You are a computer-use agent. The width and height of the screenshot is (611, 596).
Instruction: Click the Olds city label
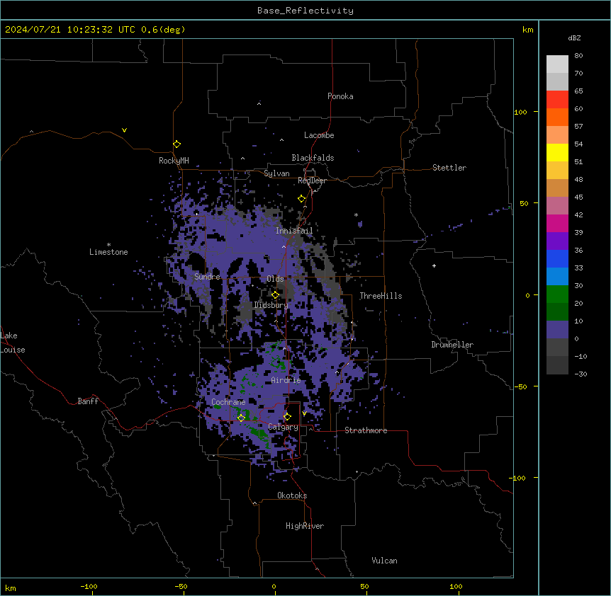point(275,279)
